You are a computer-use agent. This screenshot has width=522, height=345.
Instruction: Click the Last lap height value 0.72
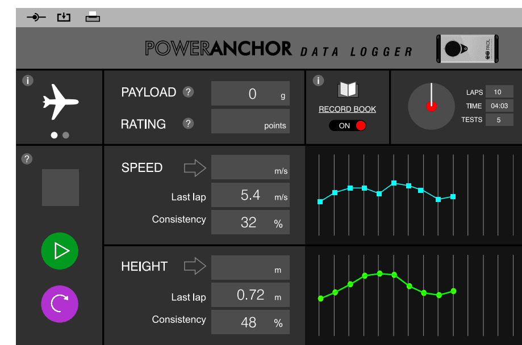[x=250, y=294]
